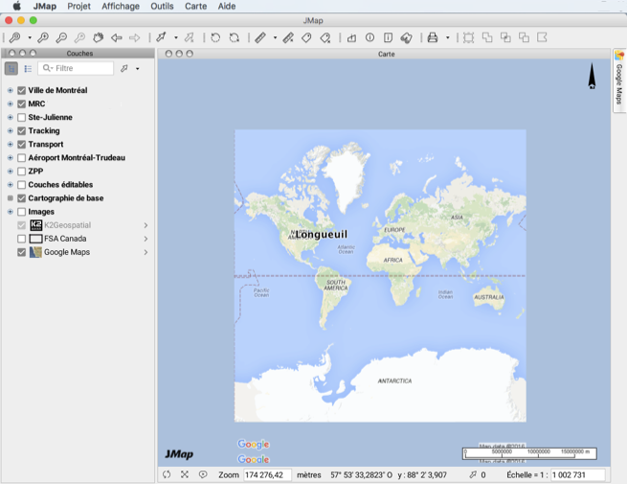This screenshot has width=627, height=484.
Task: Go back to previous map view arrow
Action: click(x=117, y=37)
